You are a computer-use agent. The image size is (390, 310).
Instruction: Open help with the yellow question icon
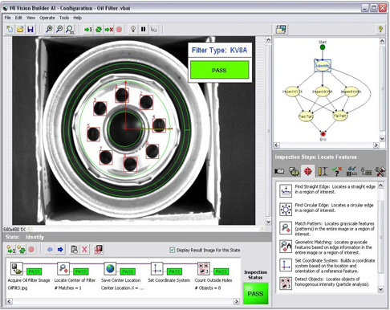380,29
